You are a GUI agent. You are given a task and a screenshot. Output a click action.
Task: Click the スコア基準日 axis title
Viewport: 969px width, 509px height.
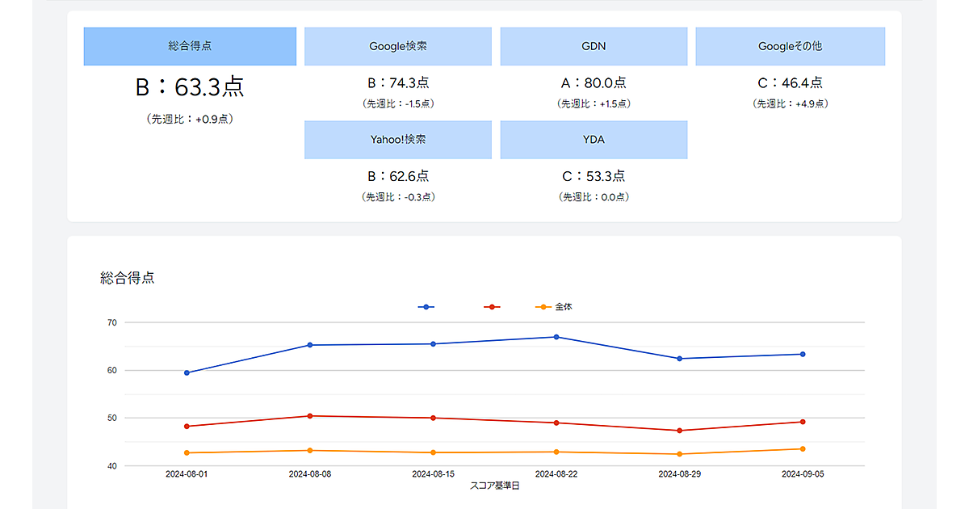(494, 486)
